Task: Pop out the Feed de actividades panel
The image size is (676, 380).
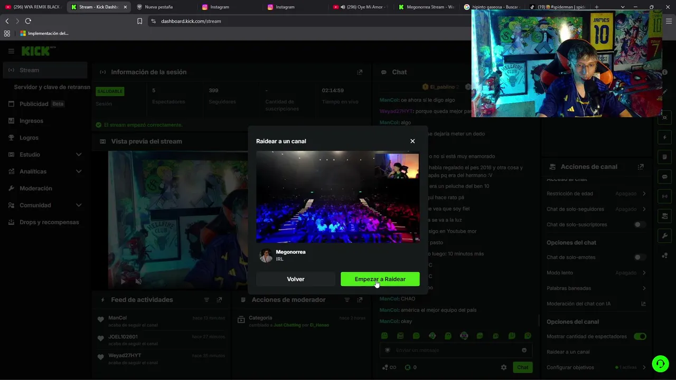Action: tap(219, 300)
